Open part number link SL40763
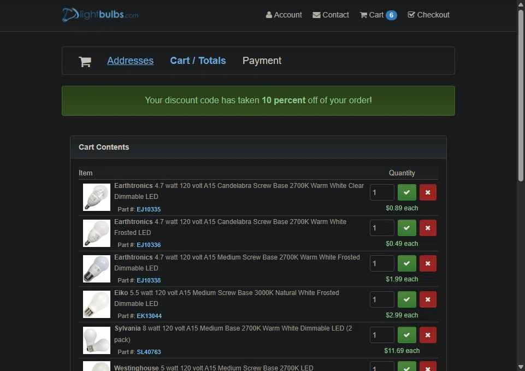Viewport: 525px width, 371px height. (149, 352)
